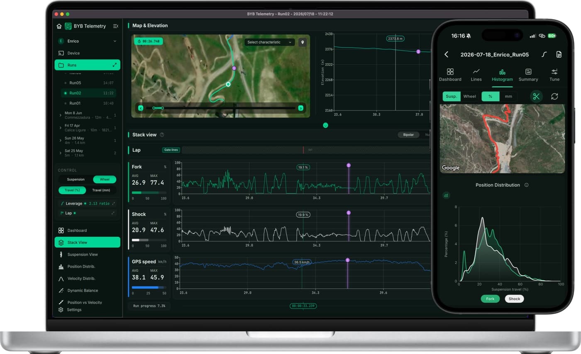Toggle Fork series in phone histogram

click(490, 299)
